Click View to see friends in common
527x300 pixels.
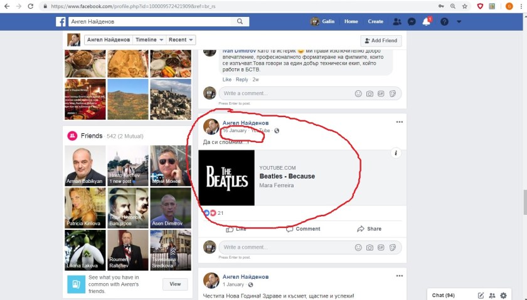[175, 284]
